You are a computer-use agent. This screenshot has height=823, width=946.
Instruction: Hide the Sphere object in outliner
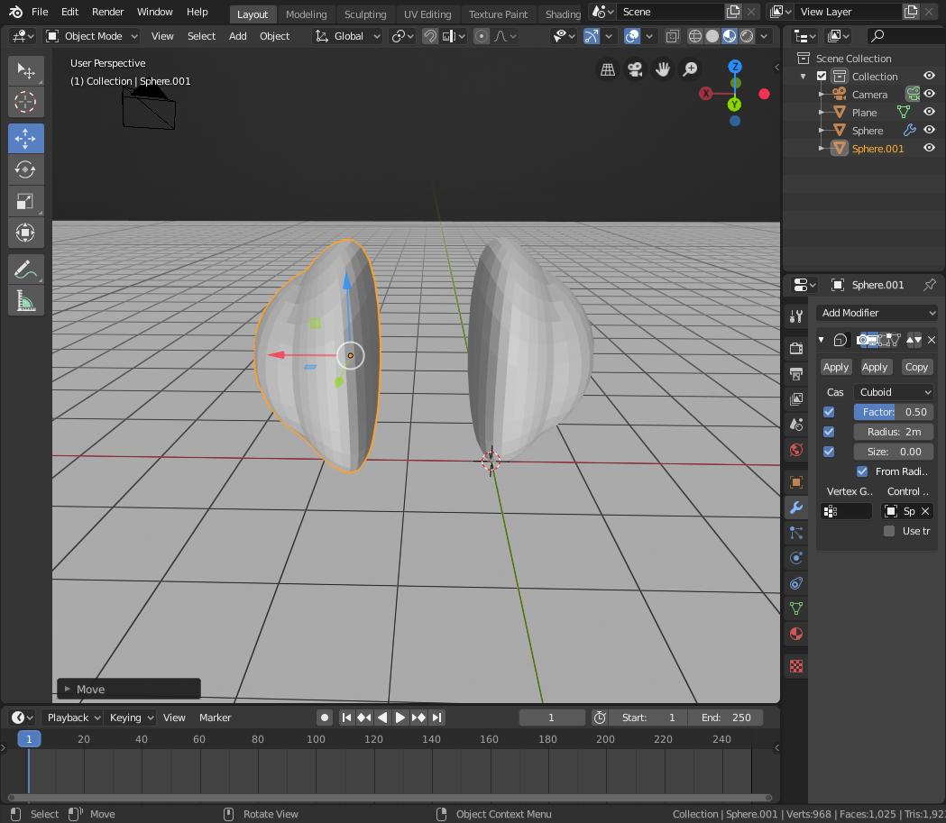(x=929, y=130)
